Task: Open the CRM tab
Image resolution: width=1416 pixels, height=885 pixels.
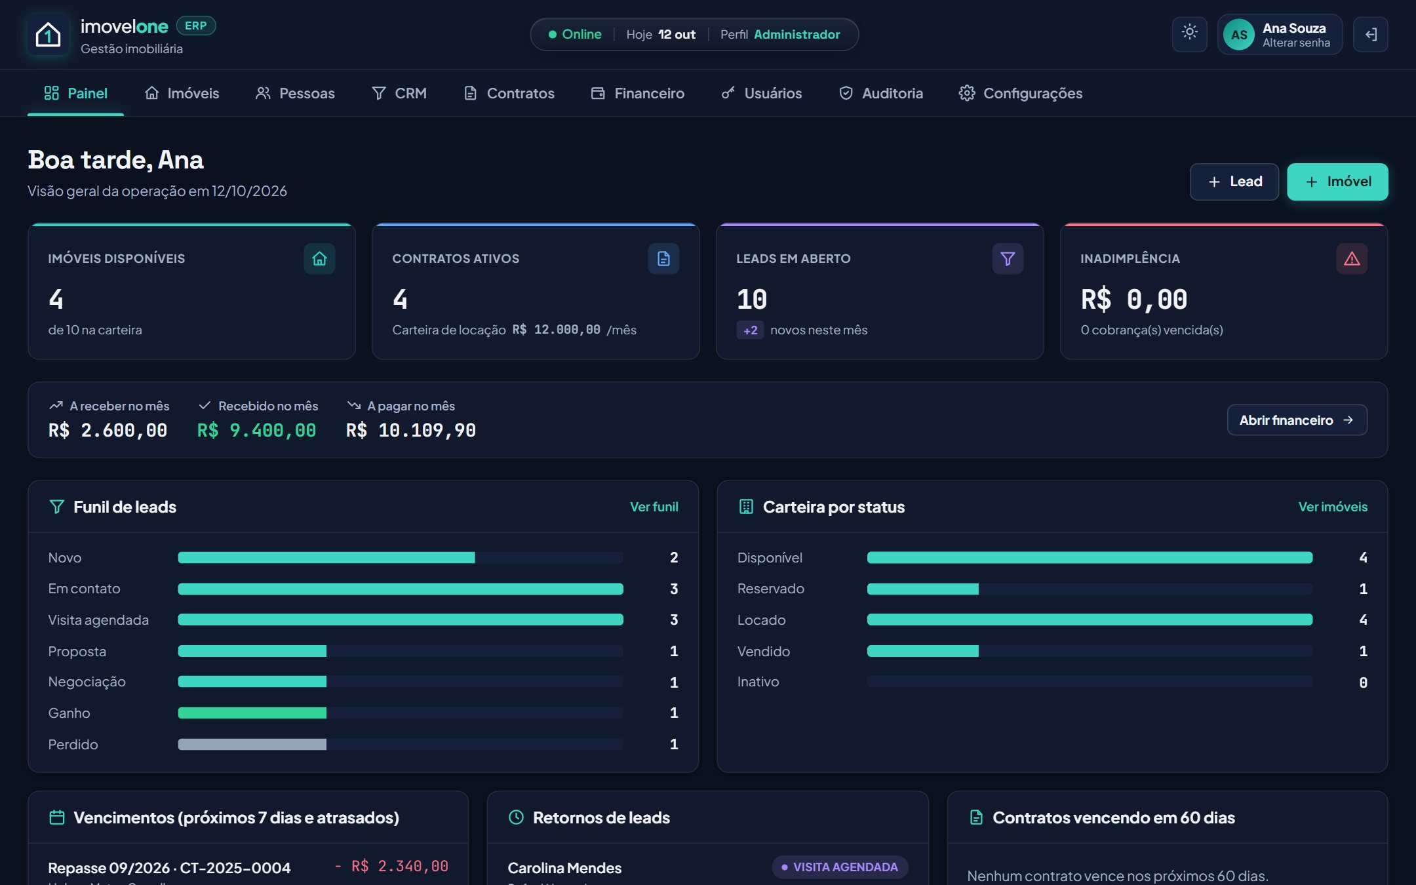Action: (399, 93)
